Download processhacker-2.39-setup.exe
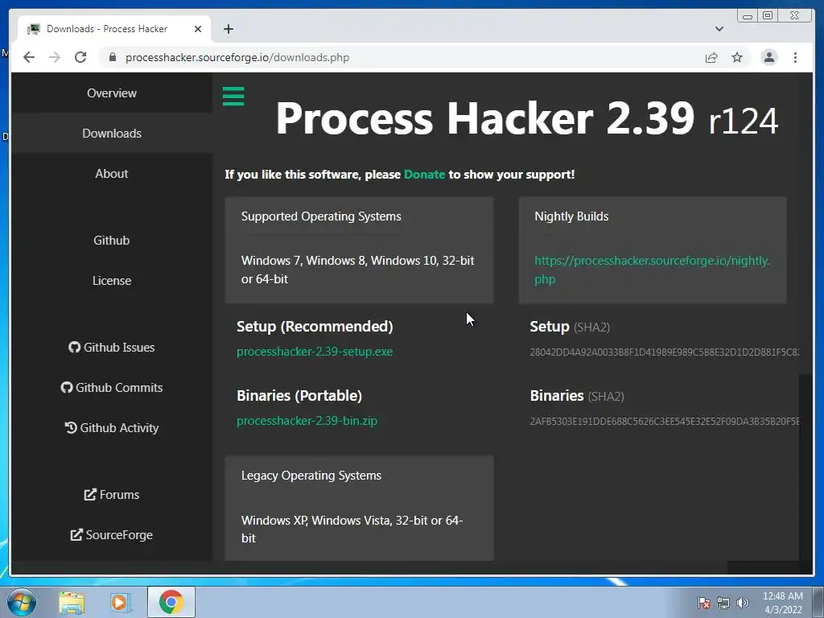Viewport: 824px width, 618px height. 315,352
